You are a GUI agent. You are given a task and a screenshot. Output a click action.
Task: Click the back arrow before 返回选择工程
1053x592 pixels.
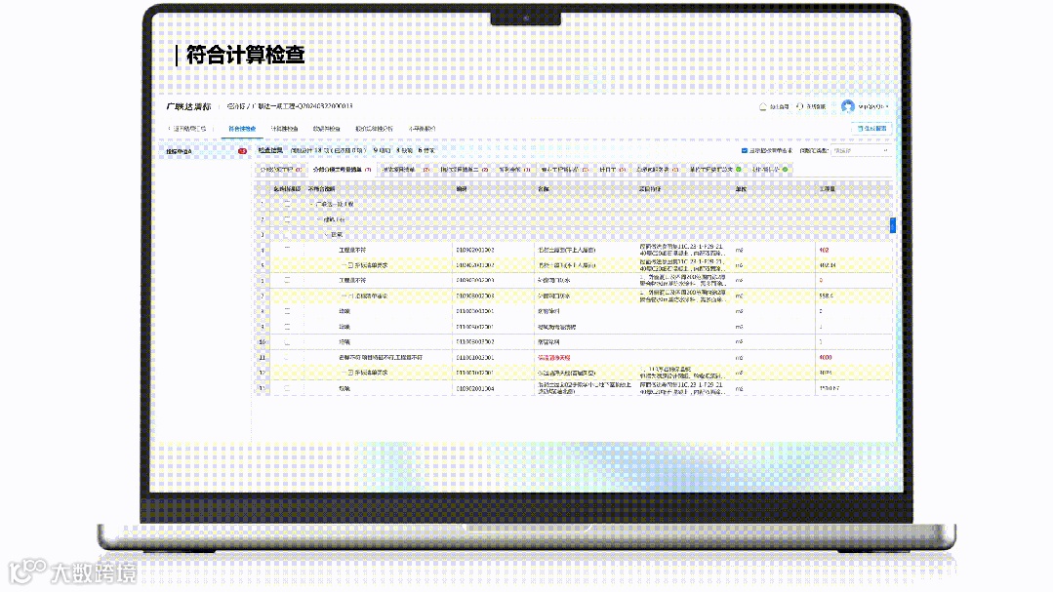[169, 128]
